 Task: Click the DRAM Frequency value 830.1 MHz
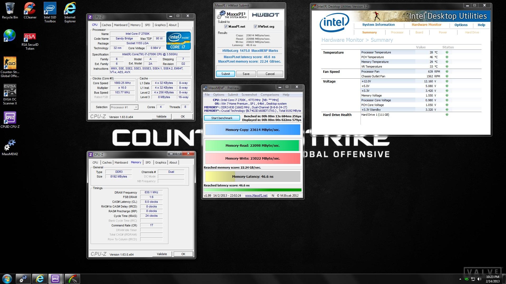click(x=151, y=192)
